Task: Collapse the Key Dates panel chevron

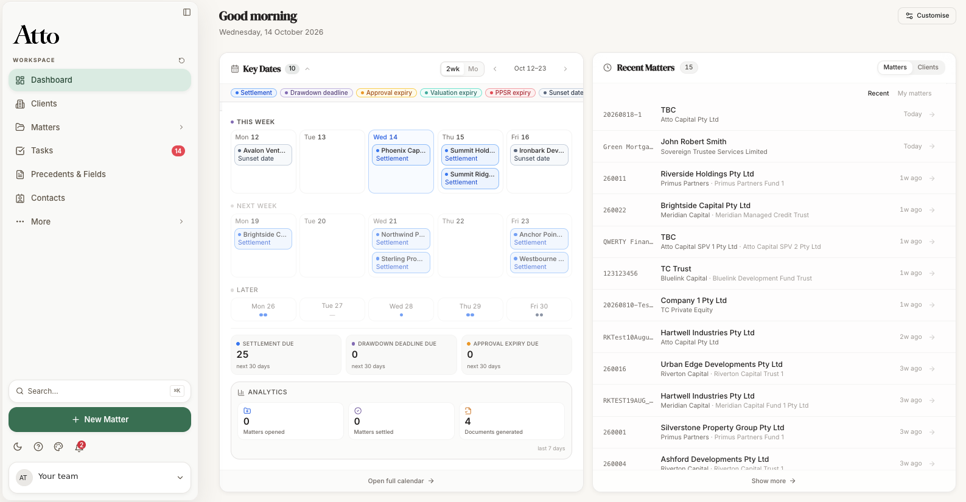Action: (307, 69)
